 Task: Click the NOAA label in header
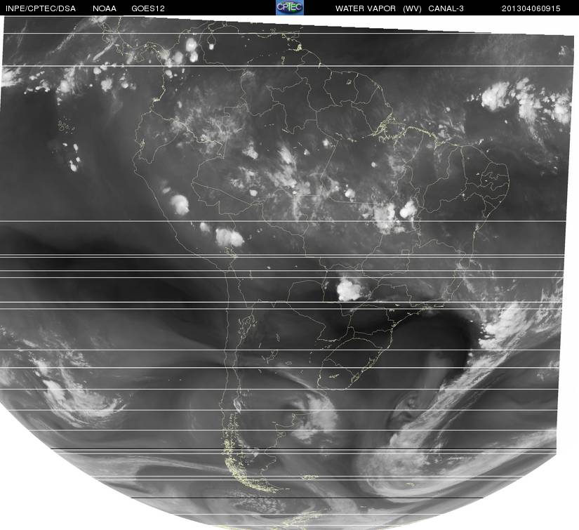[105, 8]
